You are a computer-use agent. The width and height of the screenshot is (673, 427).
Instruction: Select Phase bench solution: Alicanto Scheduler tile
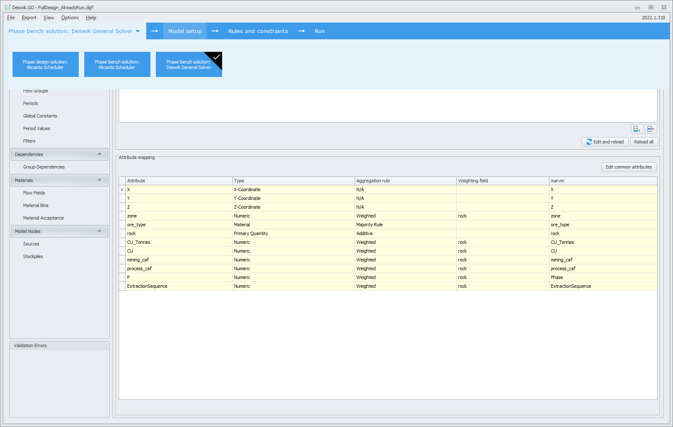117,64
